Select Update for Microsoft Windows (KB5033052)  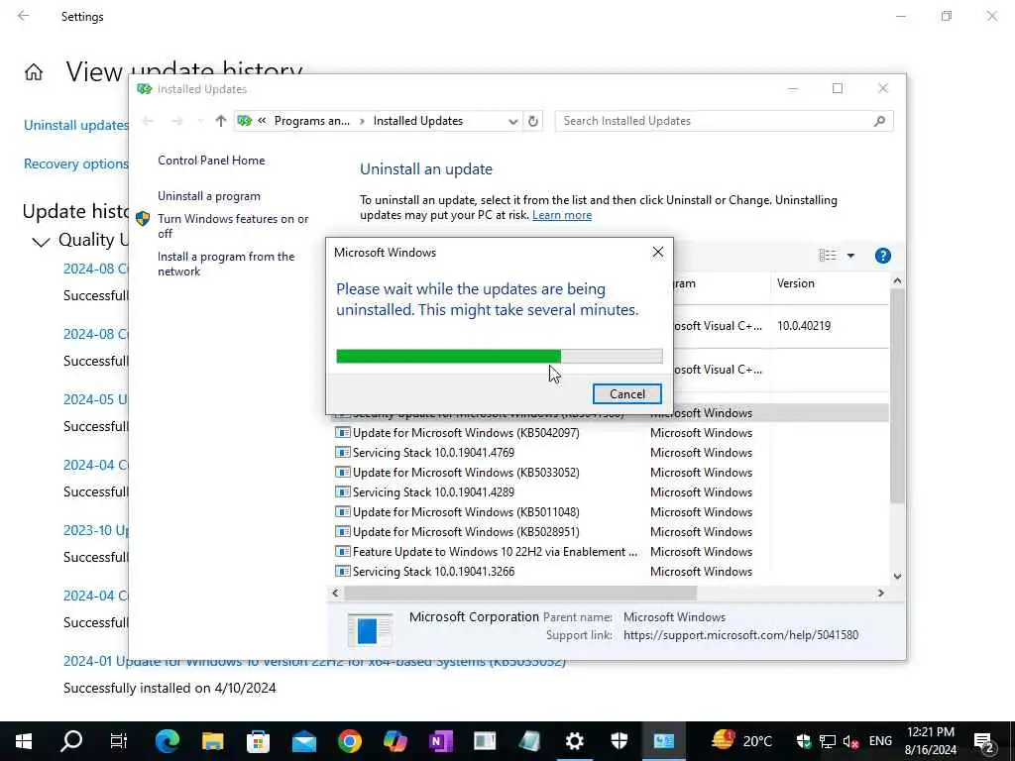point(466,473)
